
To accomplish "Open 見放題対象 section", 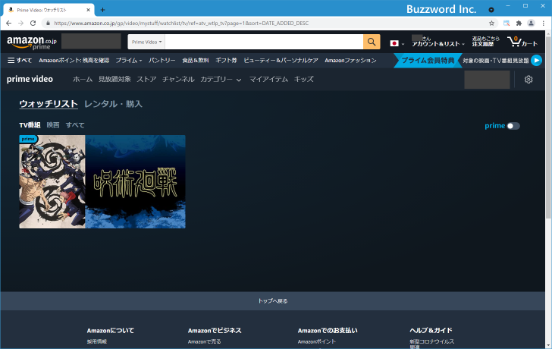I will coord(114,80).
